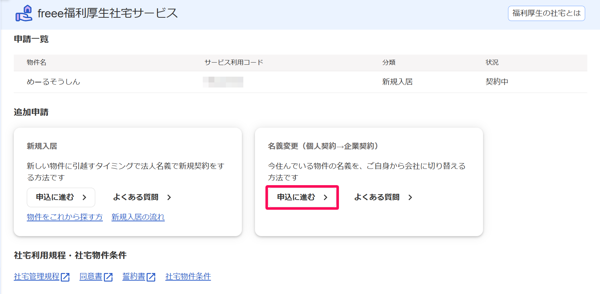Screen dimensions: 600x294
Task: Click the freee福利厚生社宅サービス title
Action: (x=108, y=13)
